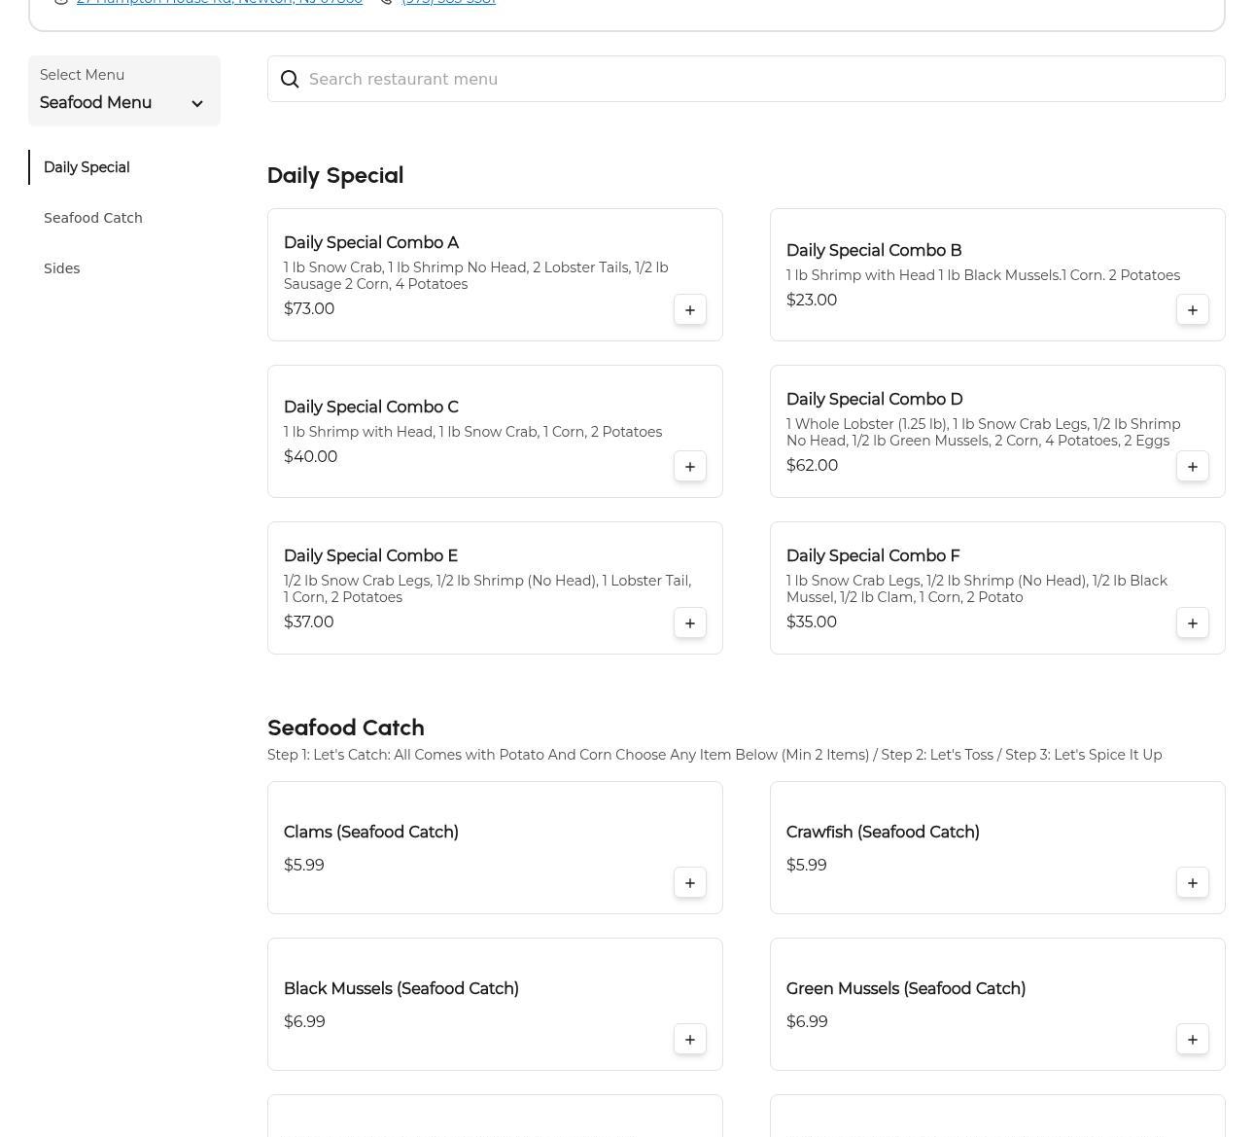Add Daily Special Combo B to order
The width and height of the screenshot is (1254, 1137).
click(x=1192, y=310)
